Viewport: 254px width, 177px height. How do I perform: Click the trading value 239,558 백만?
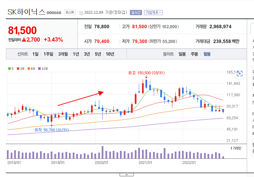point(226,41)
